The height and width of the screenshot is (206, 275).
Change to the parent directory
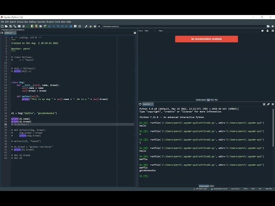click(272, 26)
